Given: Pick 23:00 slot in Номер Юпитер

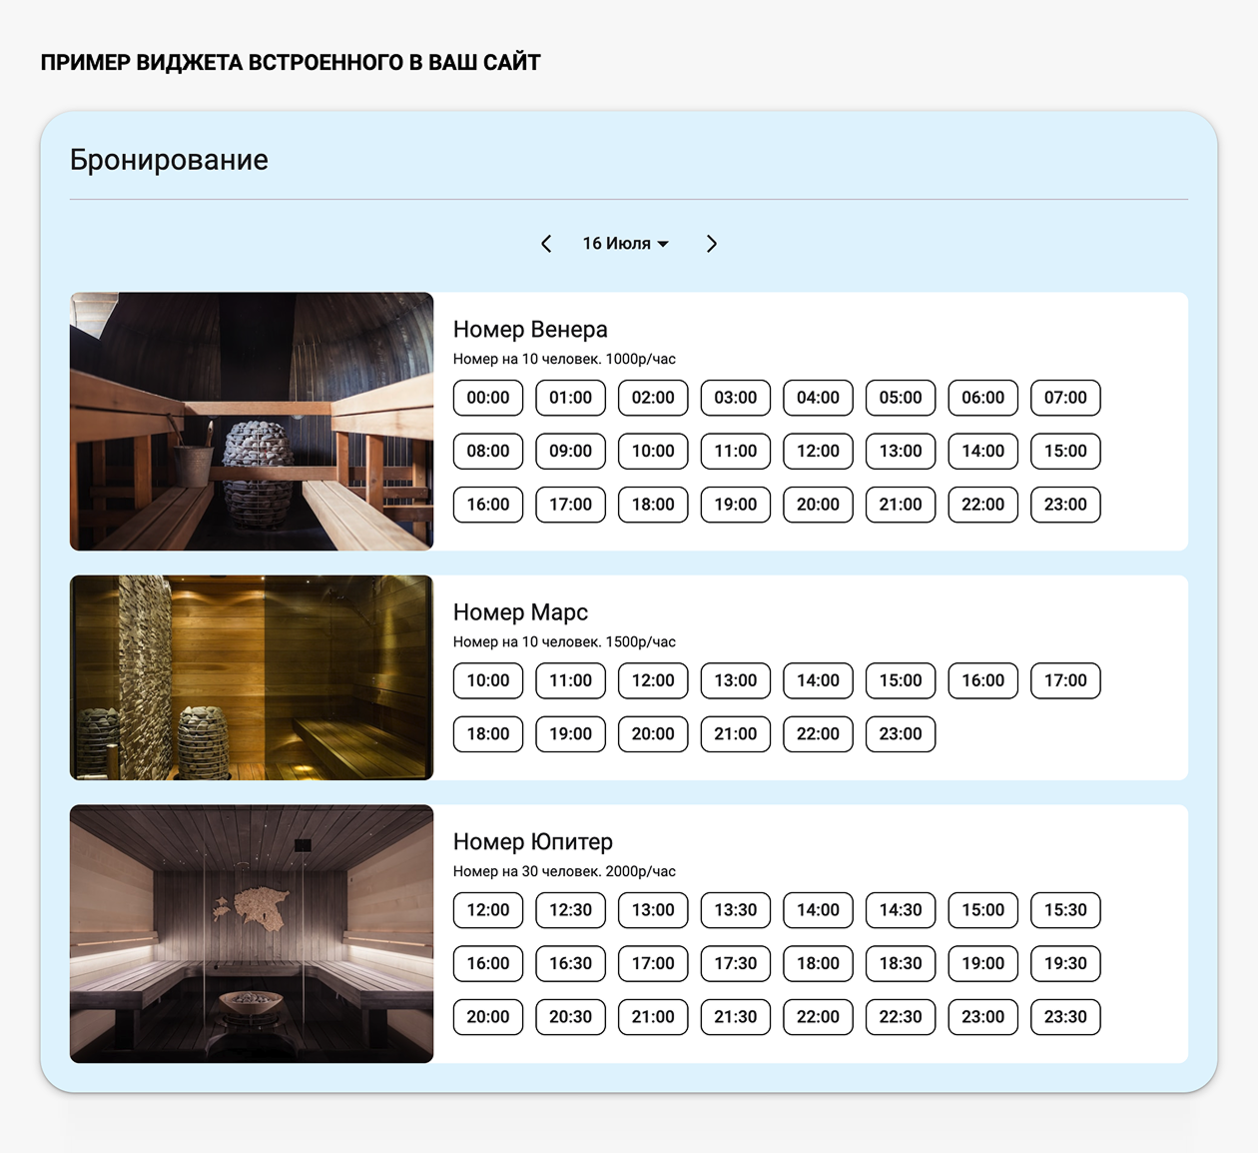Looking at the screenshot, I should coord(983,1017).
